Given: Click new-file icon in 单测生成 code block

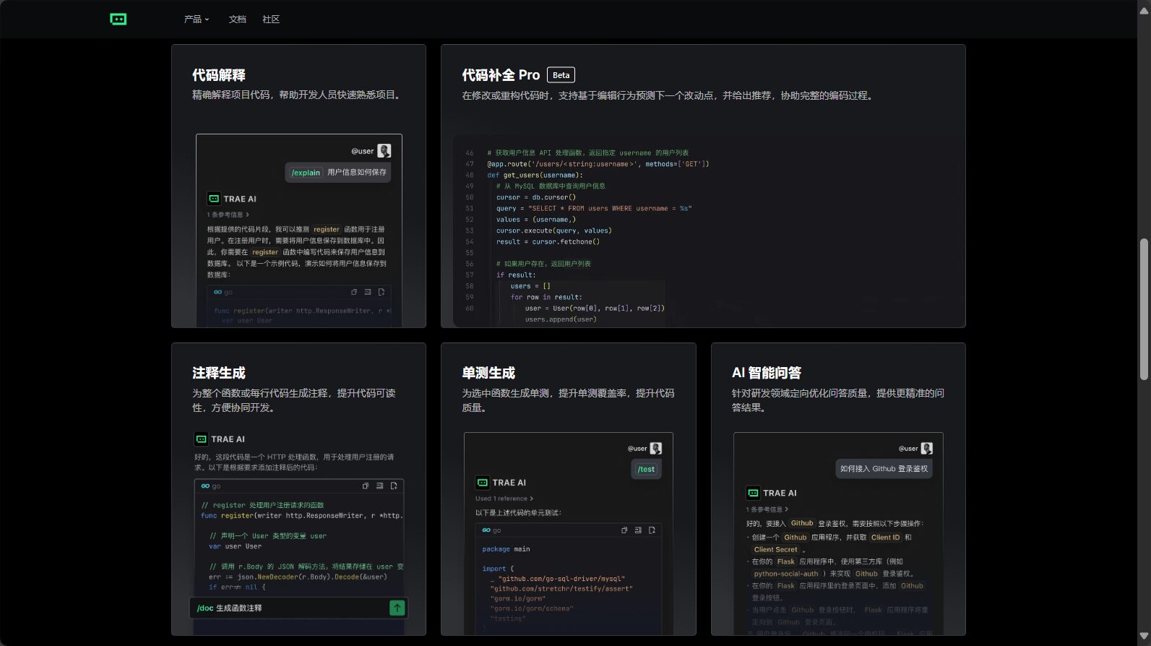Looking at the screenshot, I should point(652,530).
